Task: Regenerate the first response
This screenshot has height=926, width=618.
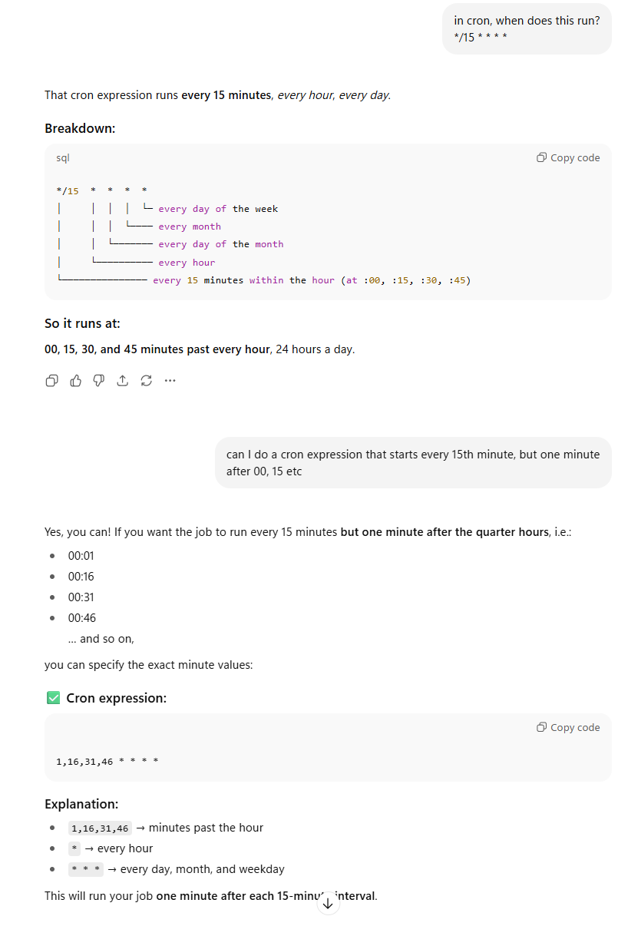Action: (146, 381)
